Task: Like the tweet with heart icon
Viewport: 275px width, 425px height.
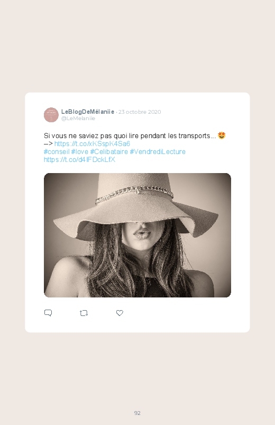Action: point(120,313)
